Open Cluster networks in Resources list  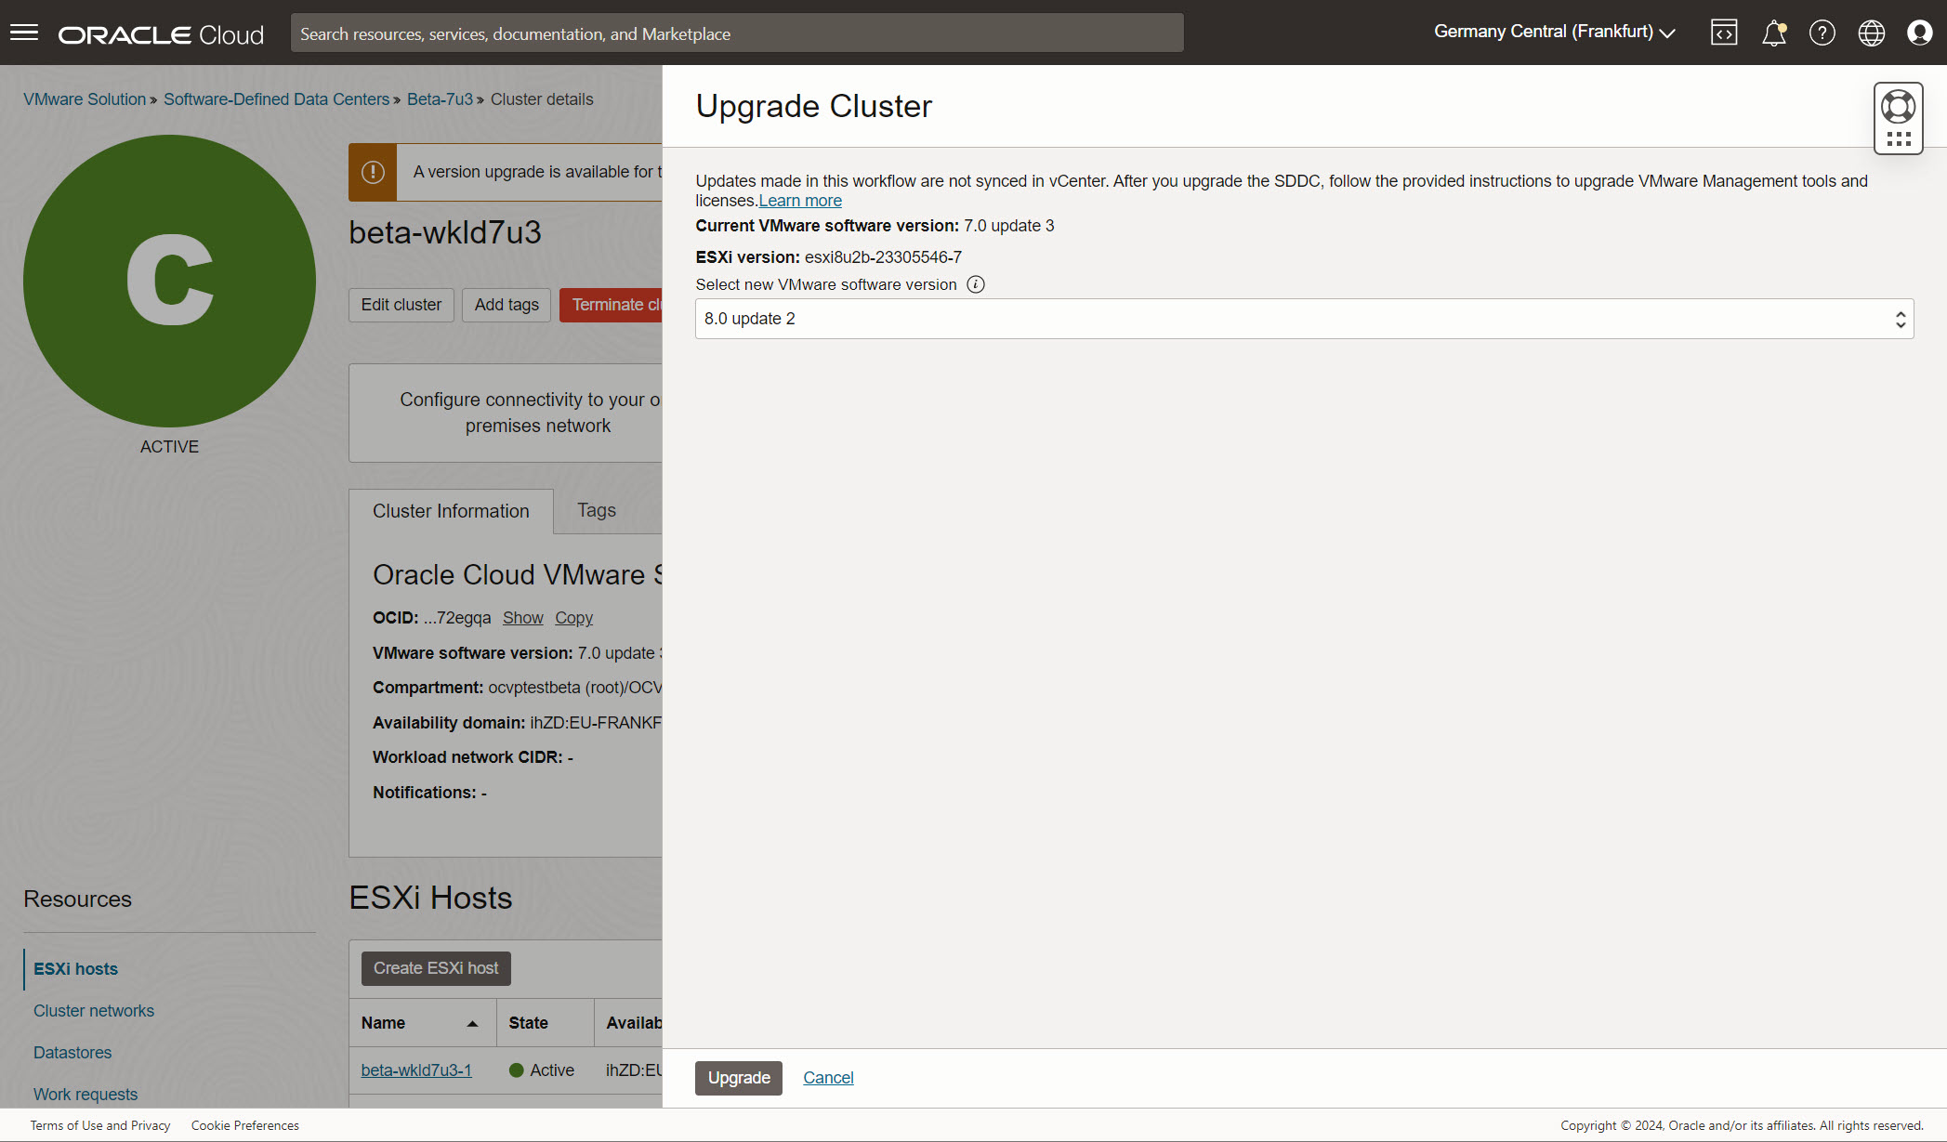93,1011
